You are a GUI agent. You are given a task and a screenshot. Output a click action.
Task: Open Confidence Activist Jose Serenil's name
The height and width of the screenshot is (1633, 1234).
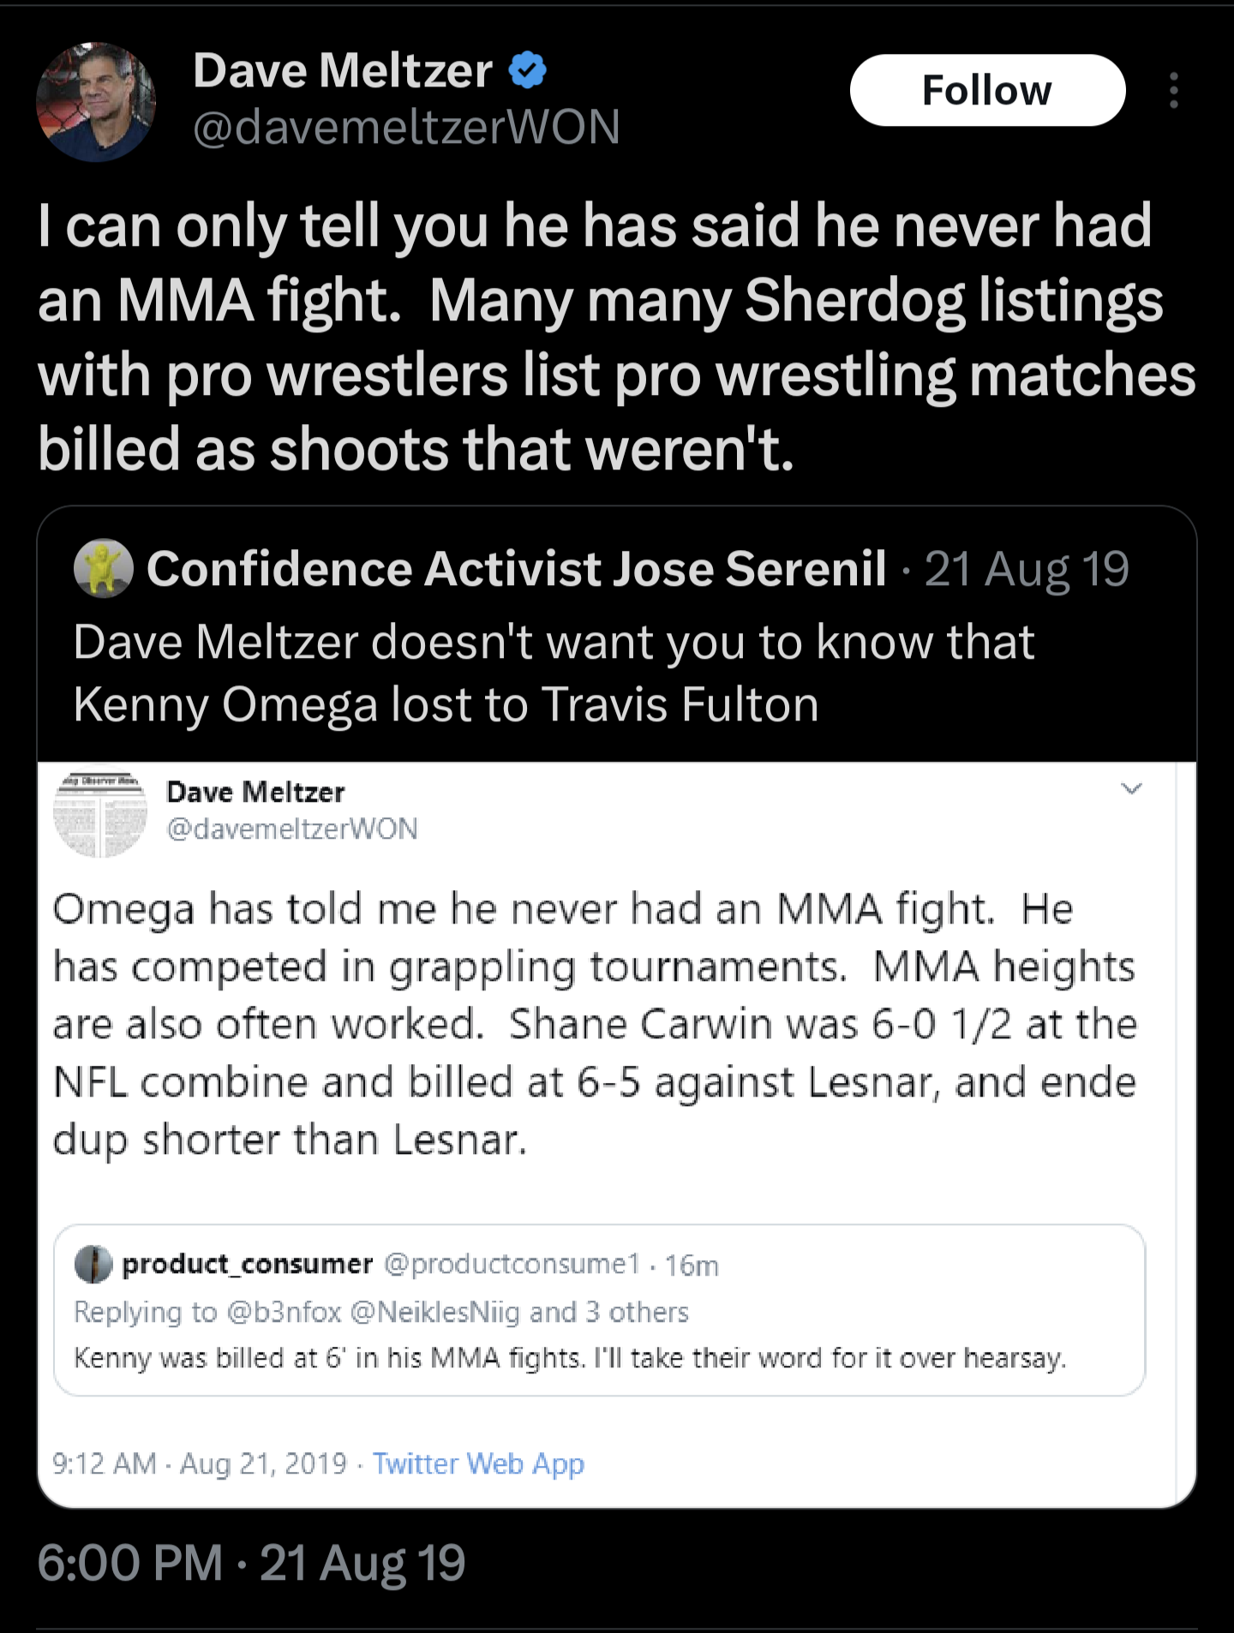516,569
